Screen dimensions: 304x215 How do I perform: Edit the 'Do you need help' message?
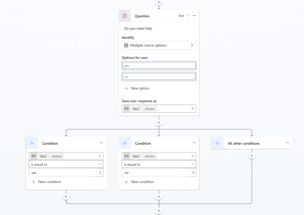click(x=138, y=28)
